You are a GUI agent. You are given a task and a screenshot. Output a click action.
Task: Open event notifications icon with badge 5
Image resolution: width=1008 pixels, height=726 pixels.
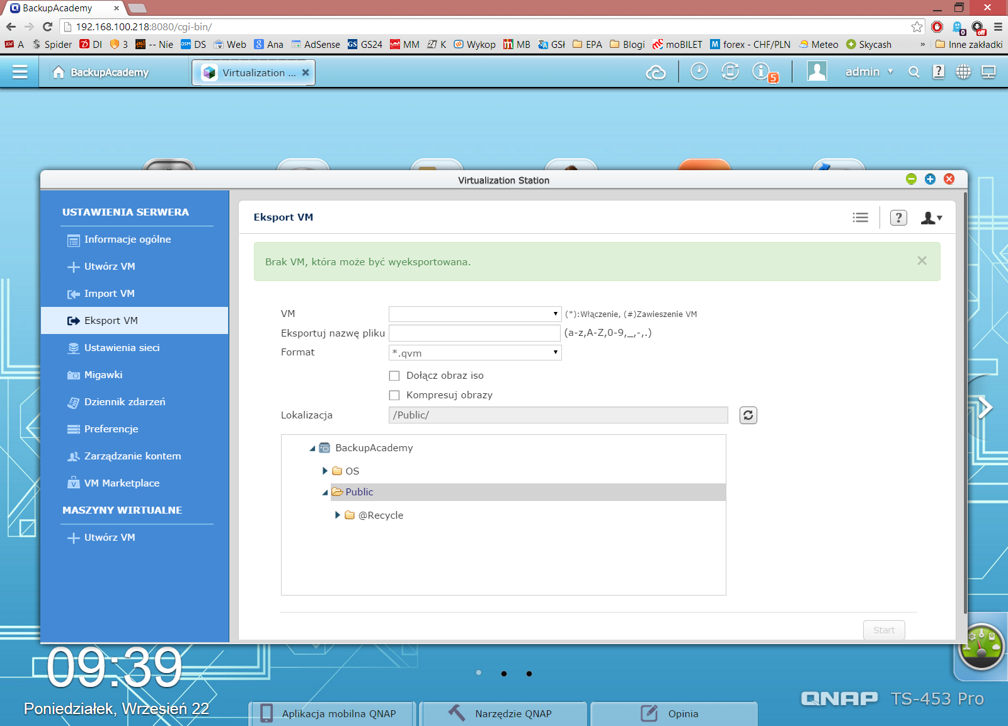coord(764,72)
